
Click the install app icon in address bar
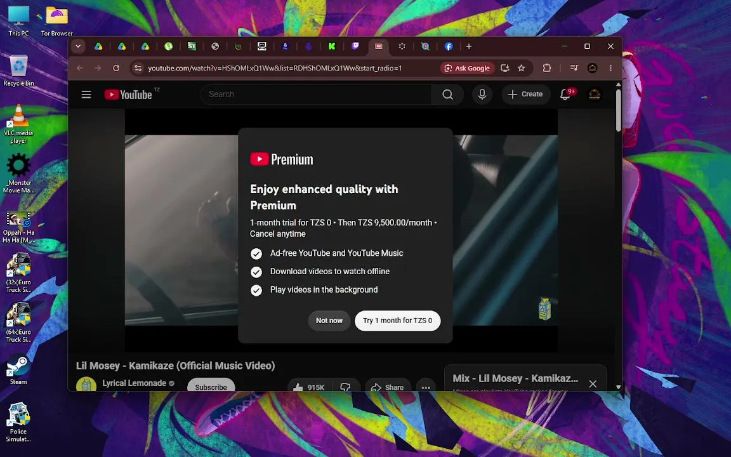pos(504,68)
